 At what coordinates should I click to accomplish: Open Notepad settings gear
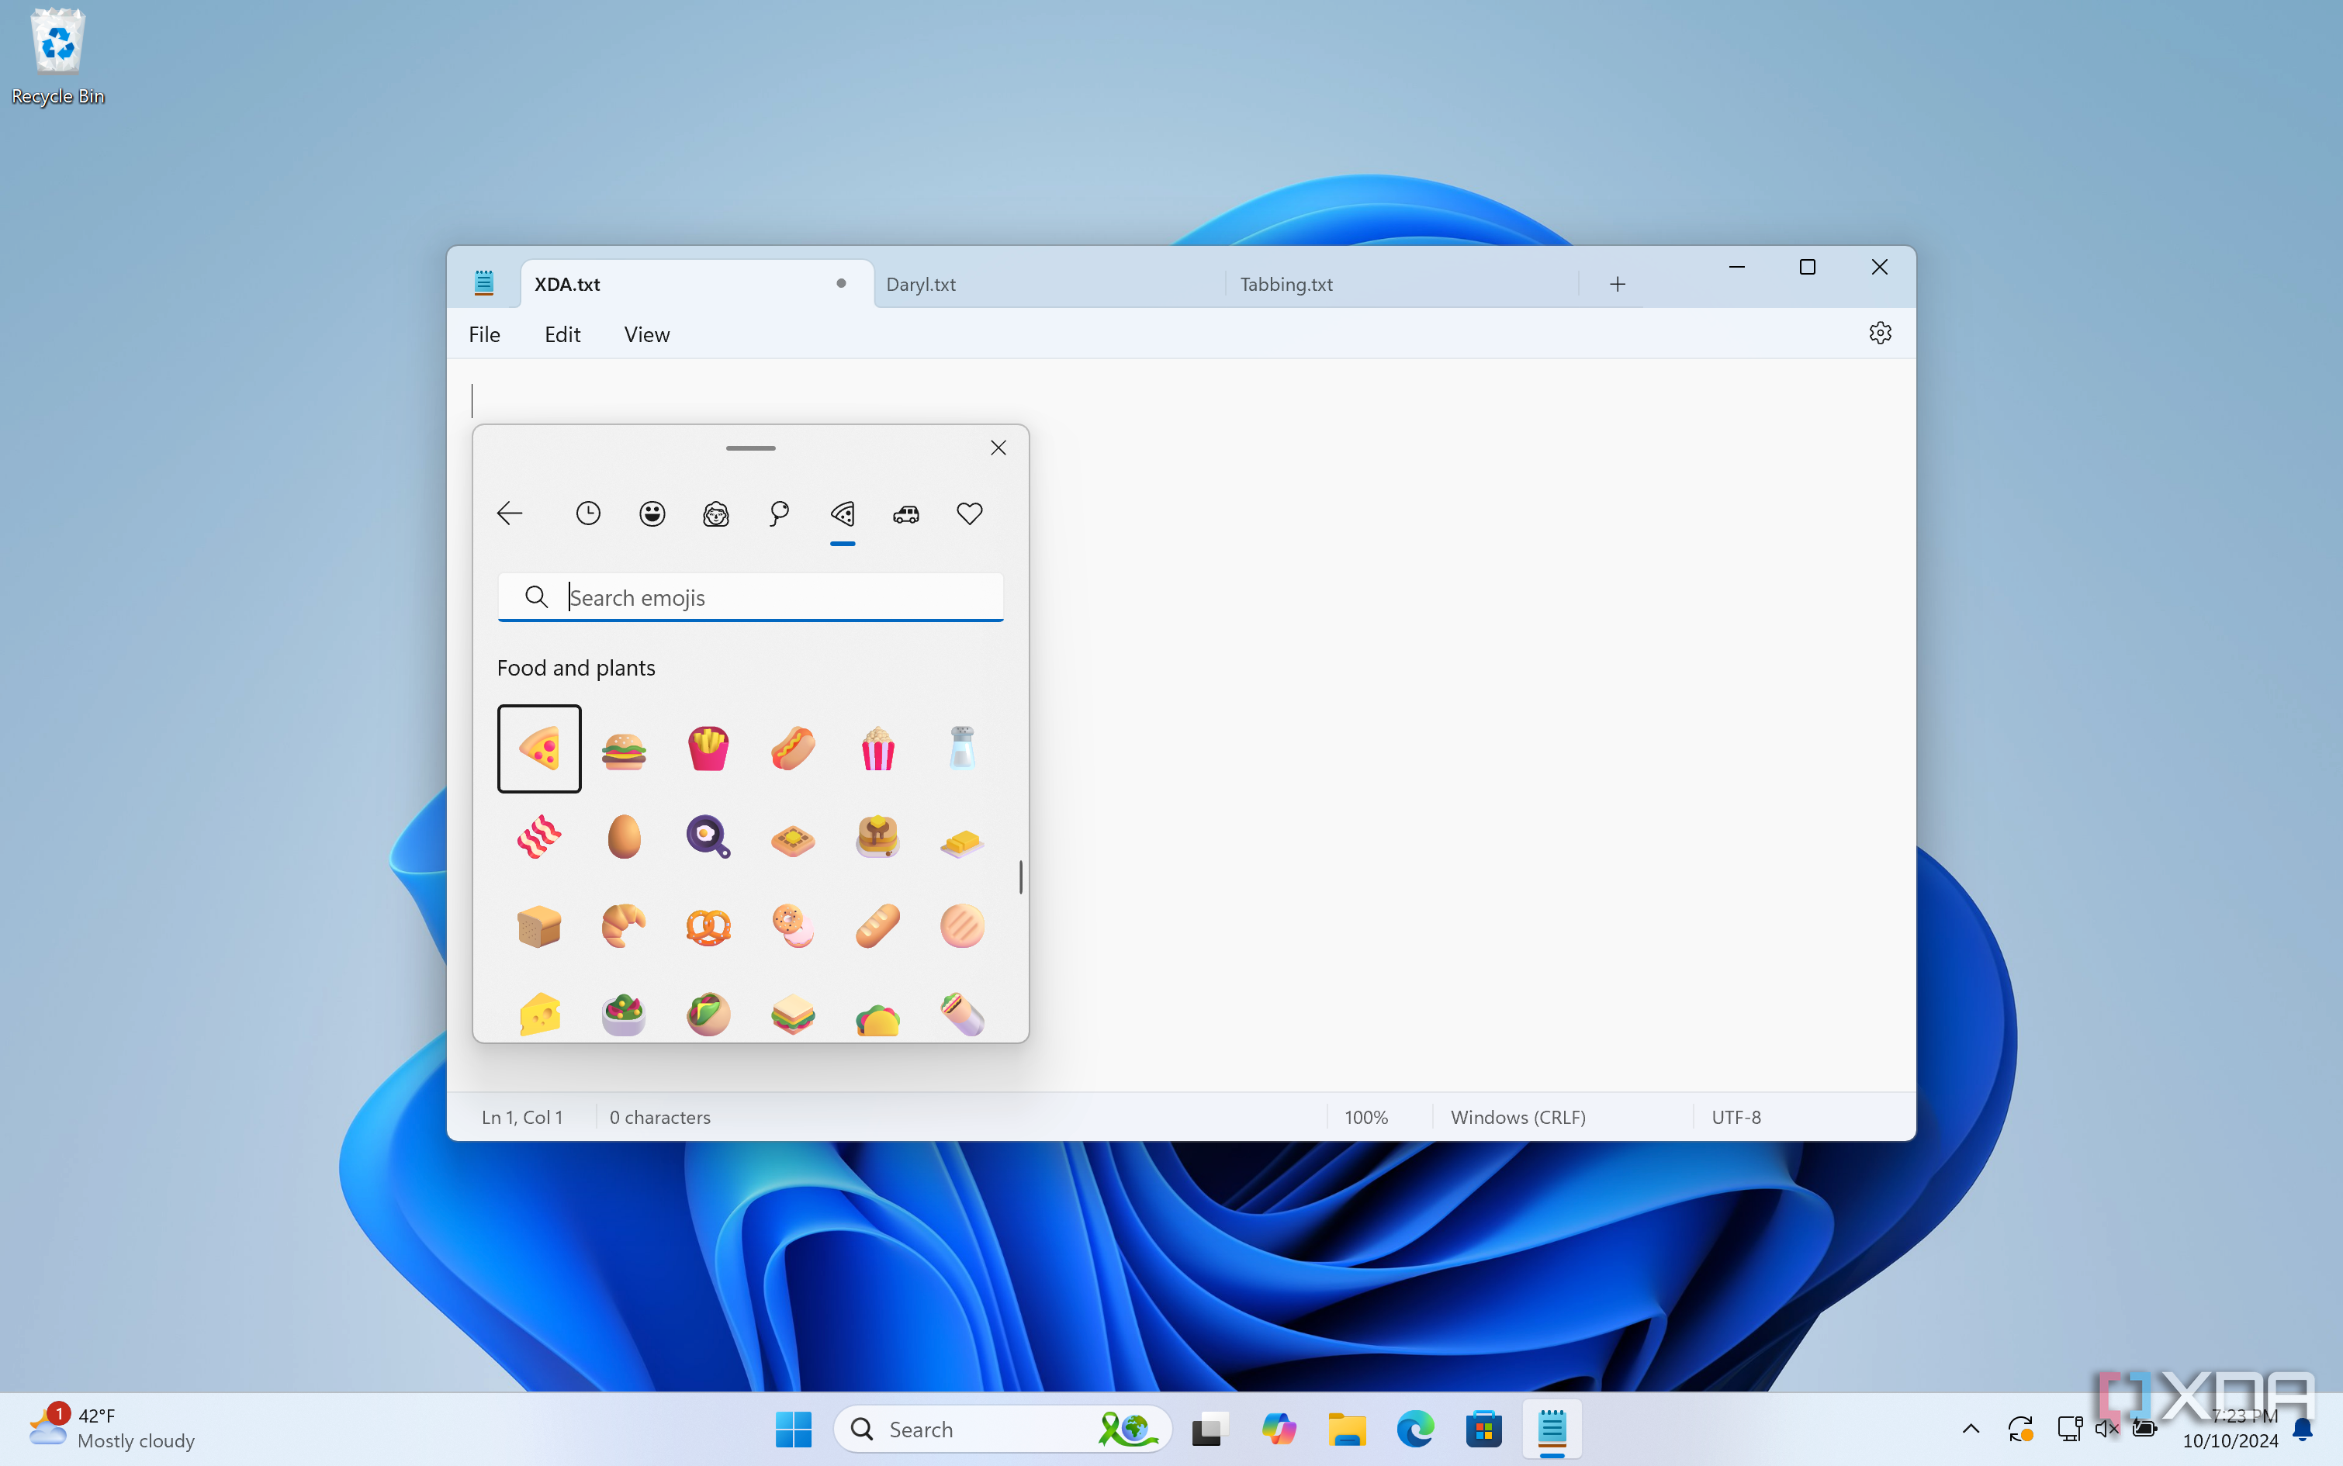tap(1879, 334)
